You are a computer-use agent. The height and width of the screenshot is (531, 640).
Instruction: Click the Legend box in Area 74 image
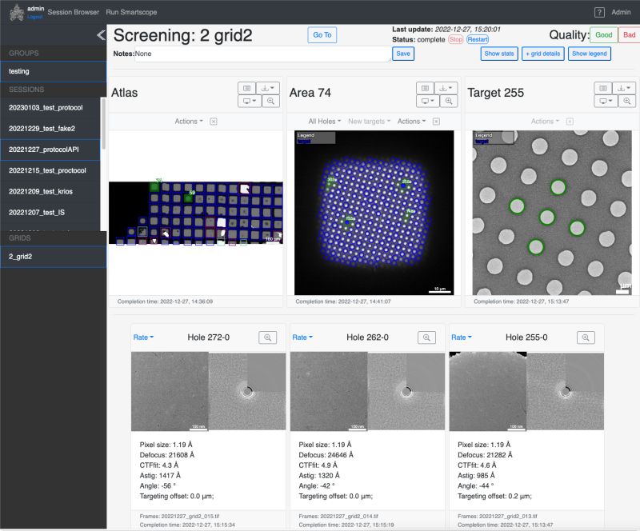click(x=315, y=138)
